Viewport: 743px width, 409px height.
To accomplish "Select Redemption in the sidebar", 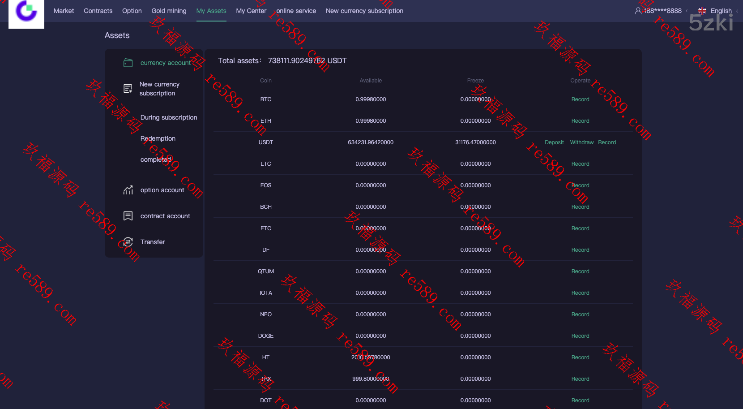I will coord(158,138).
